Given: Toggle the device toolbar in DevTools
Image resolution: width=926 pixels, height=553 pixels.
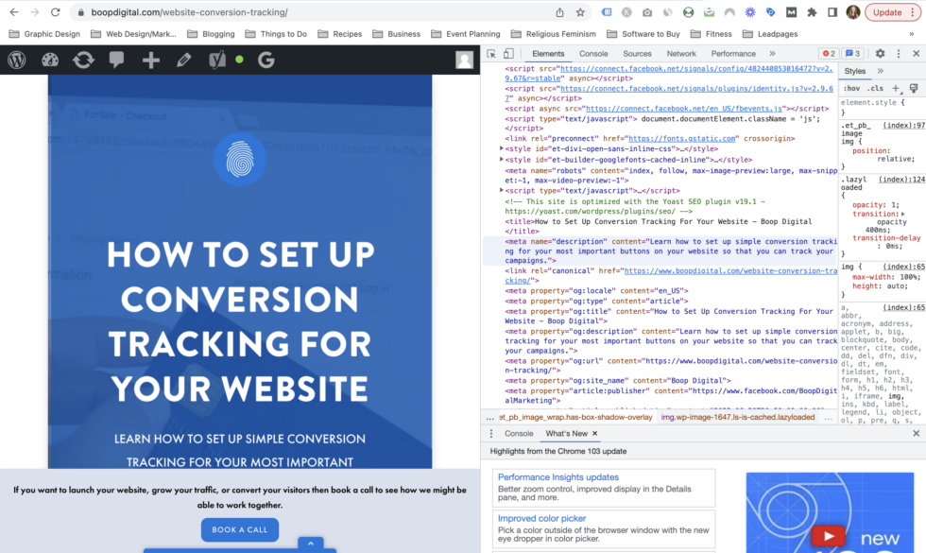Looking at the screenshot, I should (508, 53).
